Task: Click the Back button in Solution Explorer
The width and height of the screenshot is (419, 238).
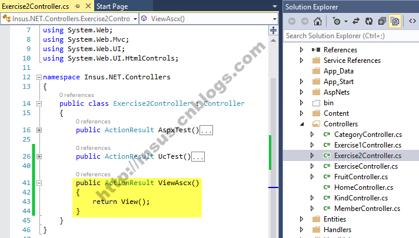Action: [292, 21]
